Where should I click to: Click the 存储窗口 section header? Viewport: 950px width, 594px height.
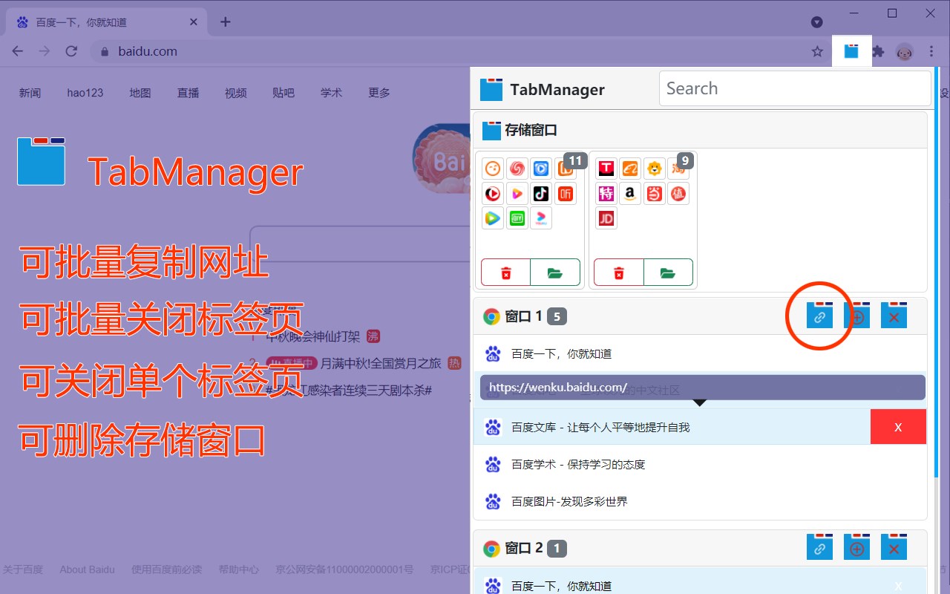[x=700, y=130]
